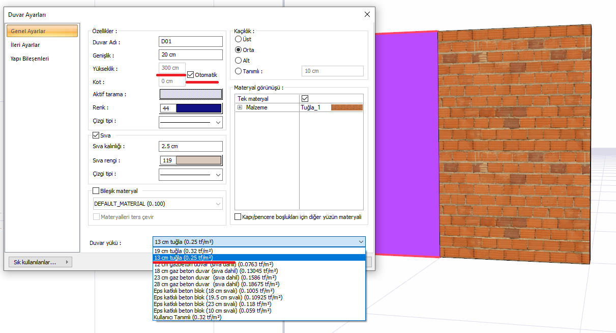The width and height of the screenshot is (616, 333).
Task: Select the Orta kaçıklık radio button
Action: pos(238,50)
